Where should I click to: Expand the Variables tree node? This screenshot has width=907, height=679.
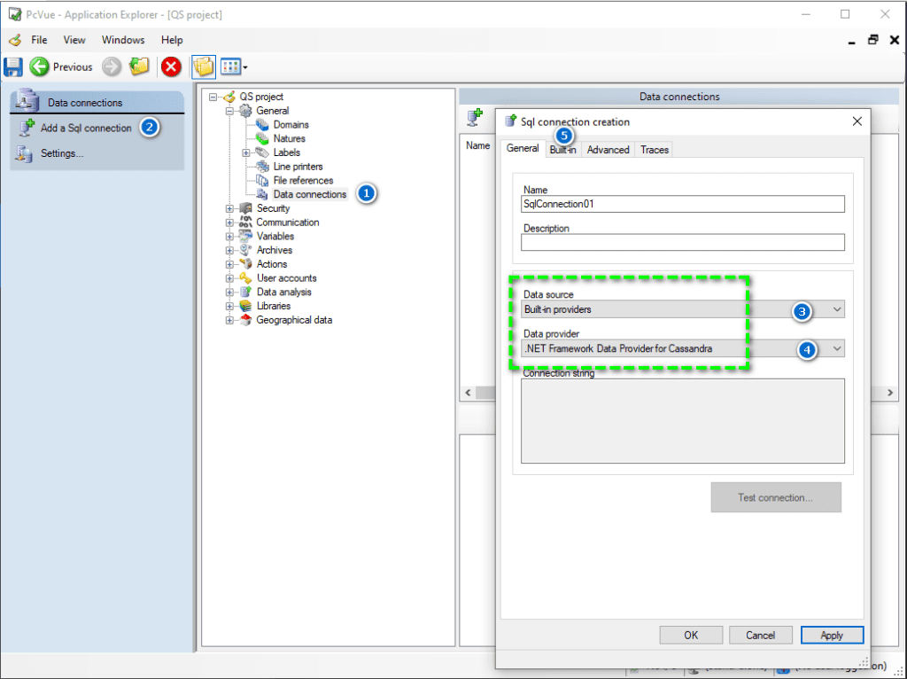point(229,236)
